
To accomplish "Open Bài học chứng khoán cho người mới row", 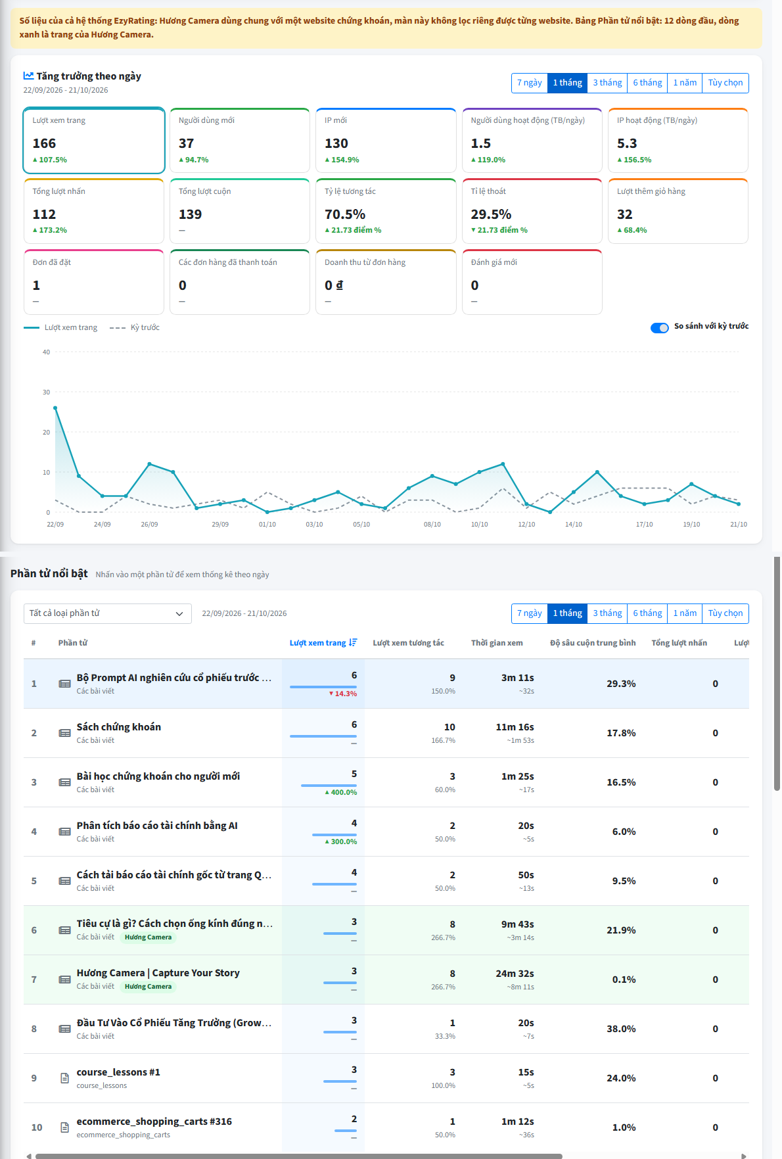I will coord(386,782).
